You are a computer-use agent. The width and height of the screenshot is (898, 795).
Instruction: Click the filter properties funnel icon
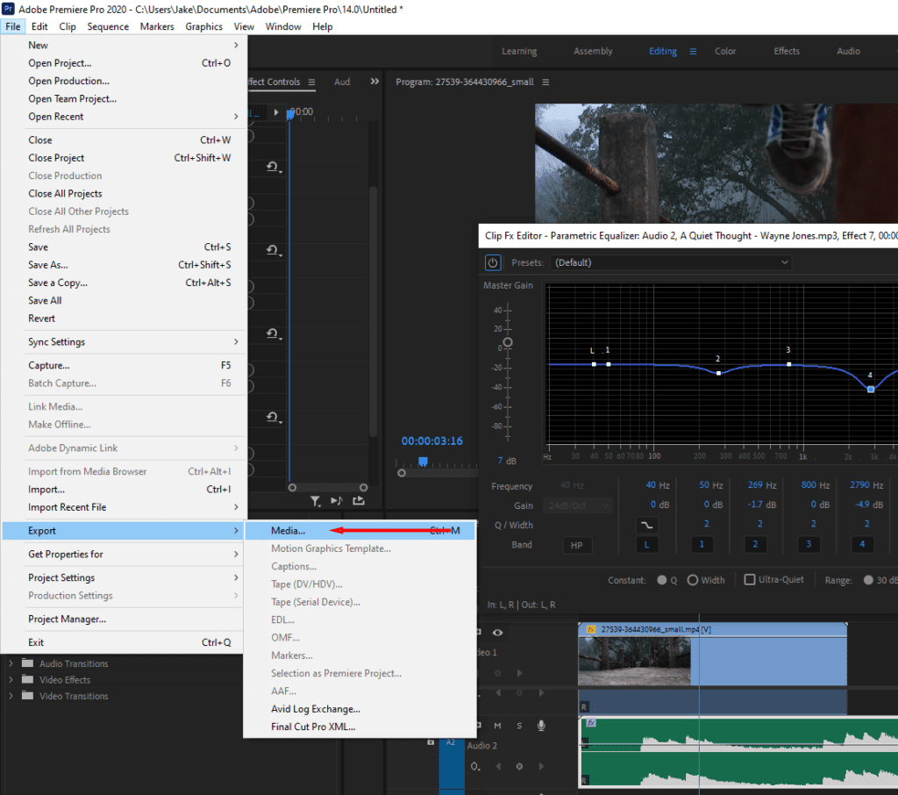pos(315,501)
